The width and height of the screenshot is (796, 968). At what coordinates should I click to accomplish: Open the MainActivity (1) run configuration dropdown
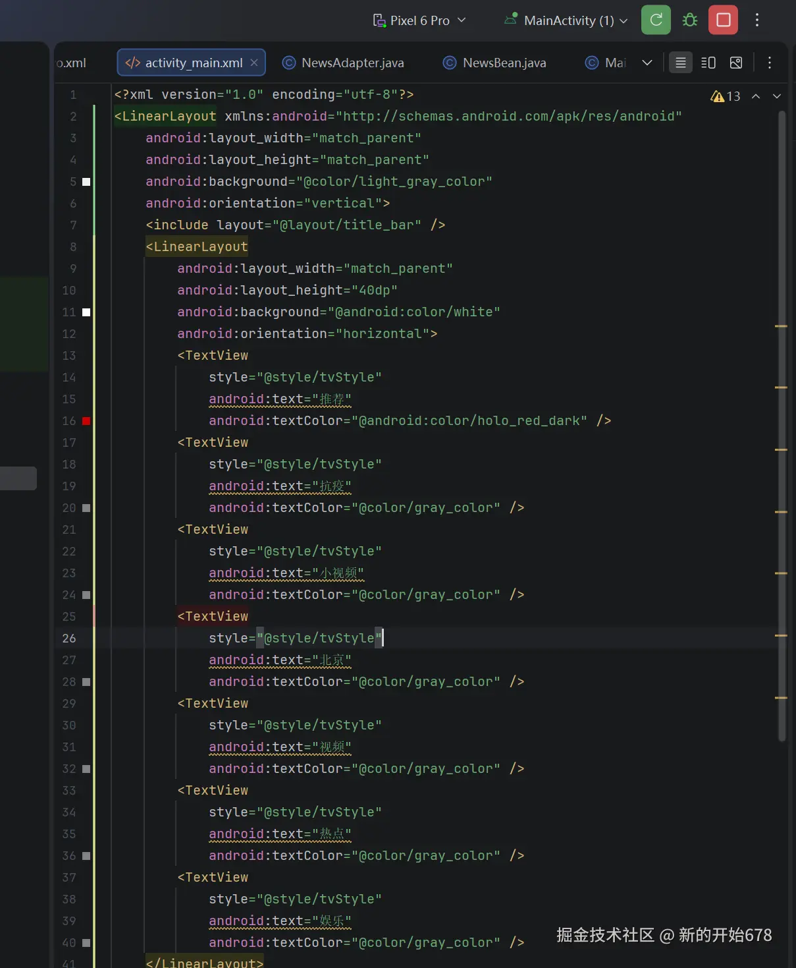566,20
